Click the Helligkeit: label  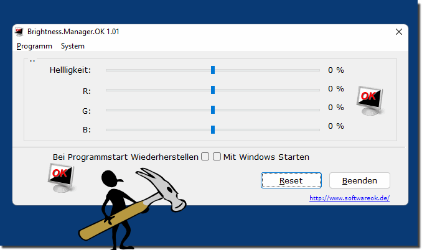pos(70,70)
